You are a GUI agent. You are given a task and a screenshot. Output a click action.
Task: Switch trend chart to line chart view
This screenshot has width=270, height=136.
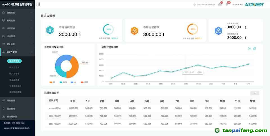tap(249, 48)
